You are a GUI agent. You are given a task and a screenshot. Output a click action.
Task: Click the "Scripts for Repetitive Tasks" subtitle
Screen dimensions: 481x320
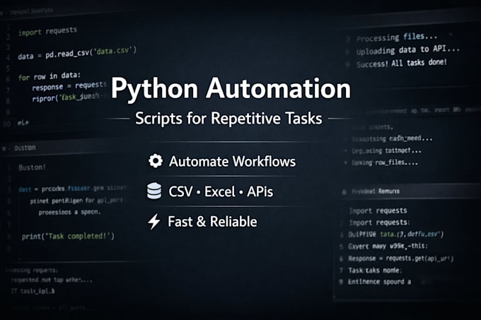229,119
